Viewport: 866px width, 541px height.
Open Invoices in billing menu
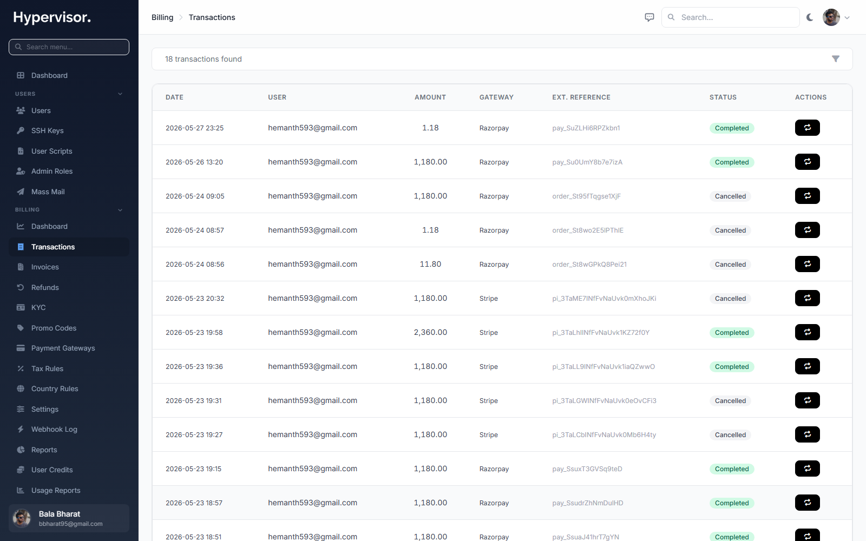[x=69, y=267]
